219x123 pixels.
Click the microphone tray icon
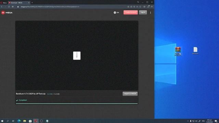coord(191,121)
